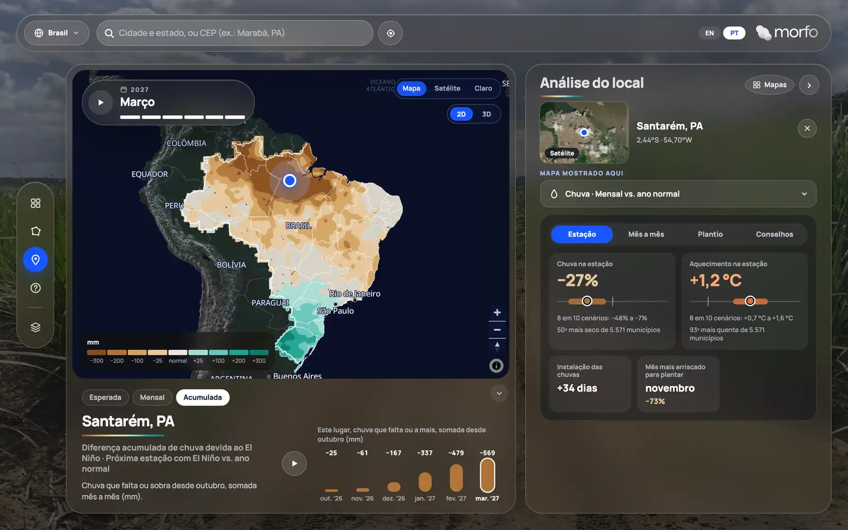Select the Claro basemap style
This screenshot has height=530, width=848.
click(x=483, y=89)
